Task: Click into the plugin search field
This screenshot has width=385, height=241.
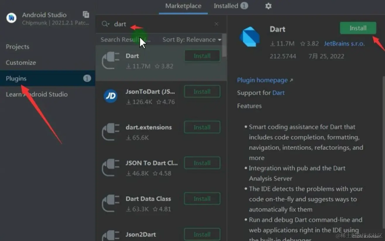Action: (x=161, y=24)
